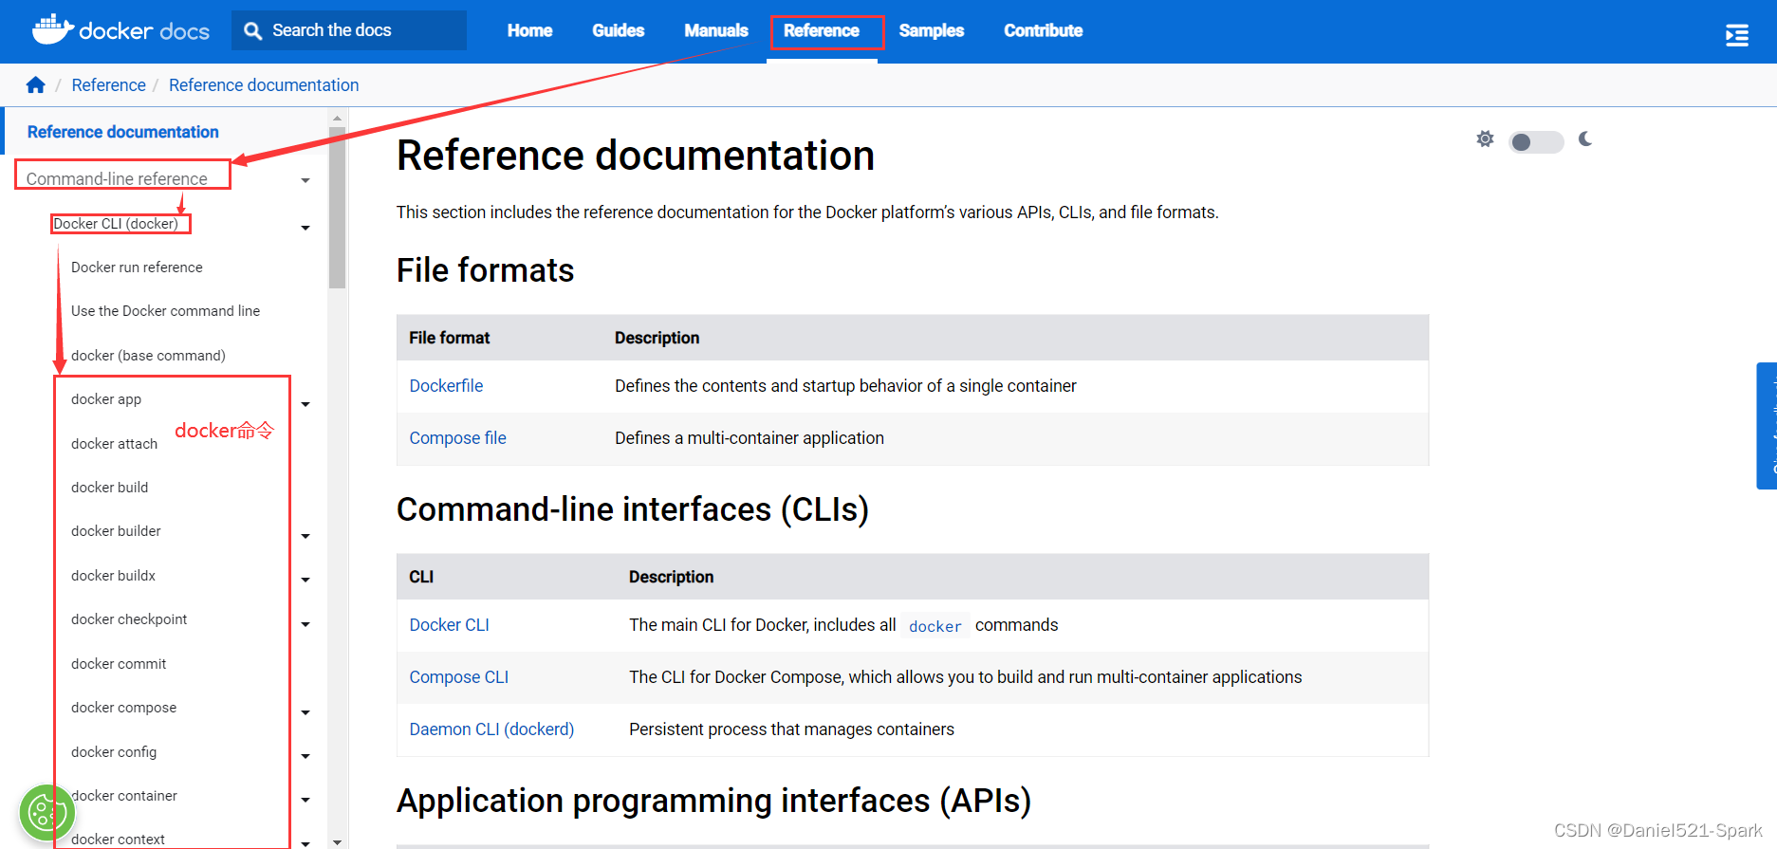Open docker container sidebar item

point(124,796)
